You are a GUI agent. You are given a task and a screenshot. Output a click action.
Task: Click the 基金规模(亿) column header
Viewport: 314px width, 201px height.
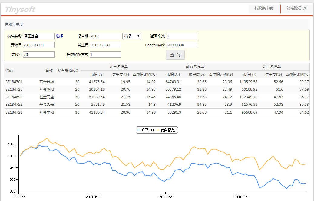pyautogui.click(x=68, y=70)
